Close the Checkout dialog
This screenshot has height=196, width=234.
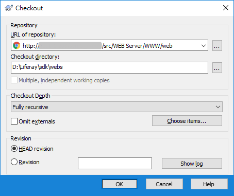tap(226, 8)
